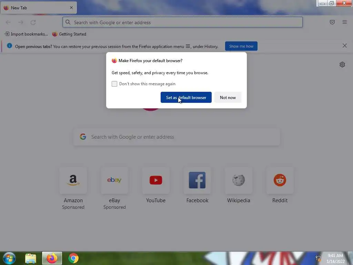This screenshot has height=265, width=353.
Task: Reload the page using the refresh icon
Action: tap(33, 22)
